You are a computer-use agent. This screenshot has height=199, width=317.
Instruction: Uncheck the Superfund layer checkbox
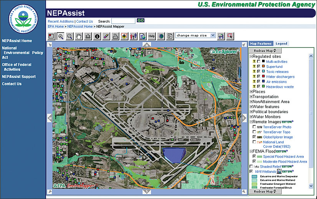(259, 66)
